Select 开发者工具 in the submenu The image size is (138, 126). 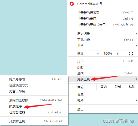click(34, 121)
